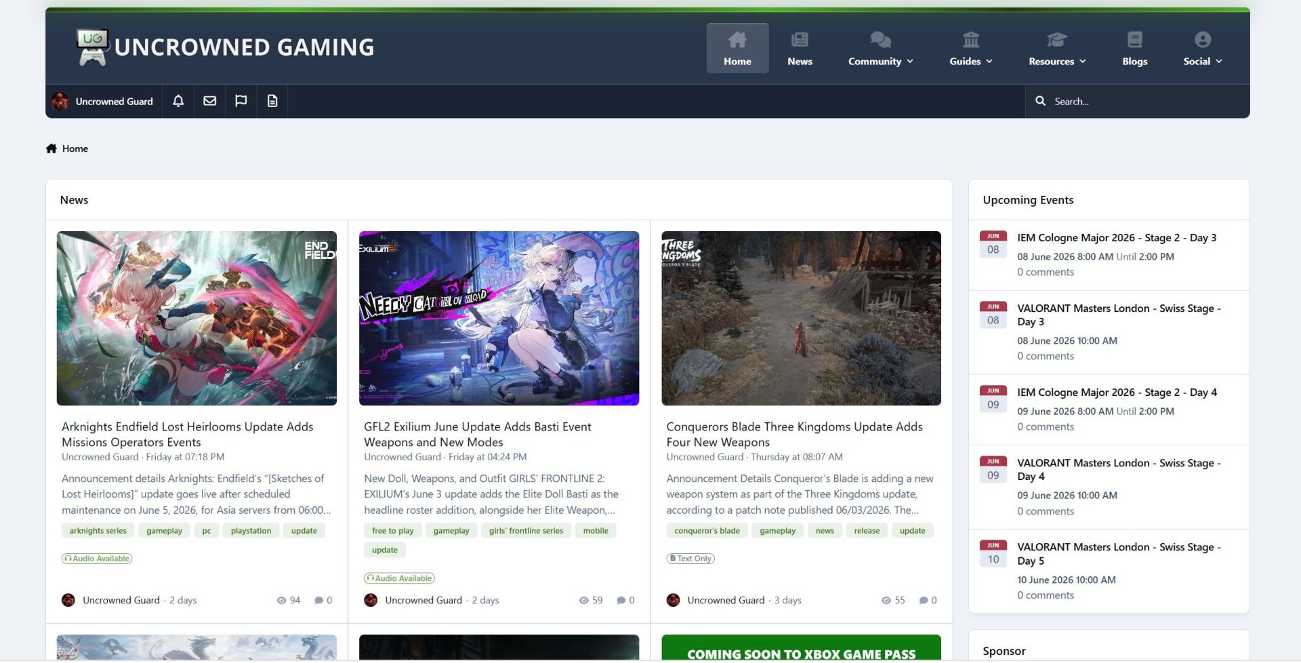Click the views eye icon showing 55
1301x663 pixels.
point(886,601)
